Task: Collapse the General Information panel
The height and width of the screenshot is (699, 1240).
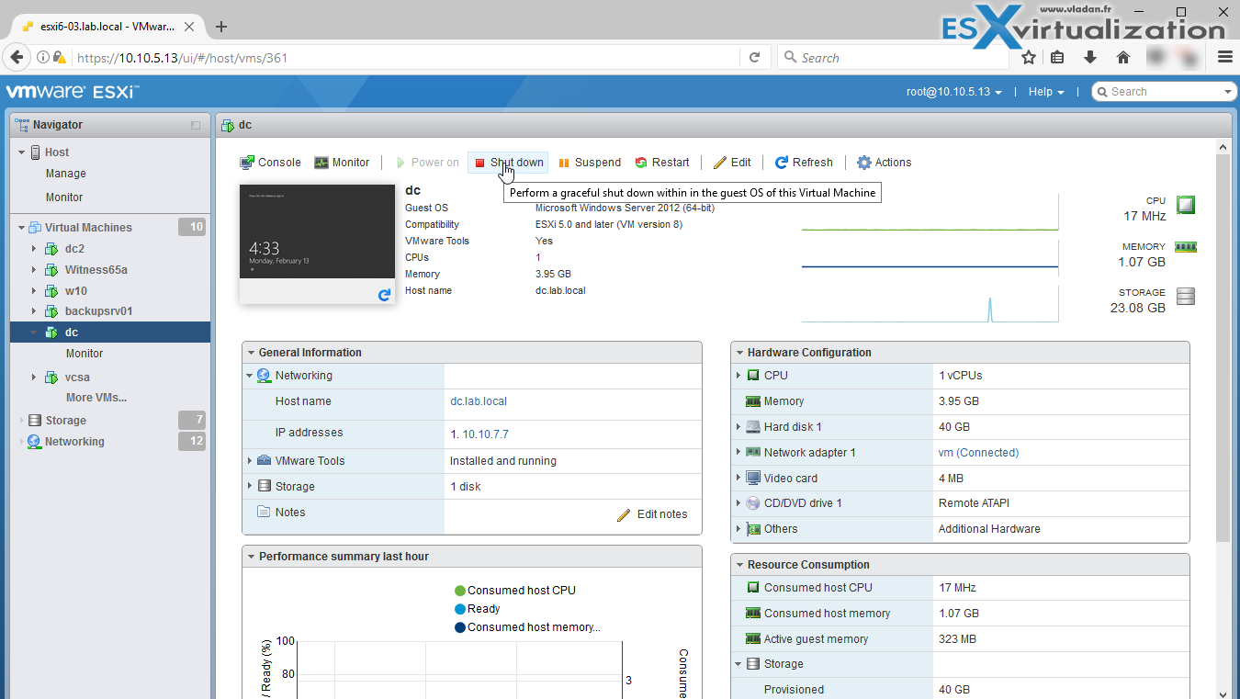Action: [249, 352]
